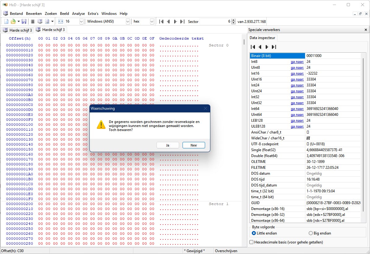The height and width of the screenshot is (254, 370).
Task: Close the Speciale verwerkers panel
Action: coord(366,30)
